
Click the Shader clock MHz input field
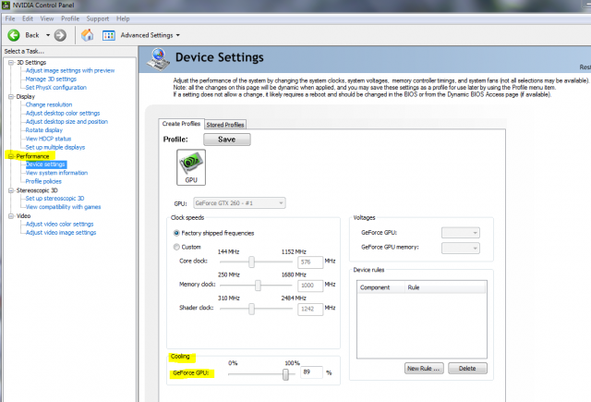pos(310,310)
